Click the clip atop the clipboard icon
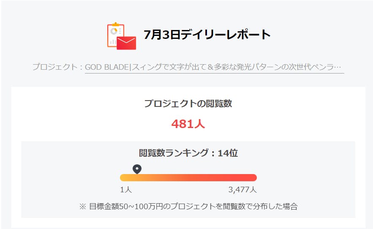The height and width of the screenshot is (229, 373). (115, 24)
